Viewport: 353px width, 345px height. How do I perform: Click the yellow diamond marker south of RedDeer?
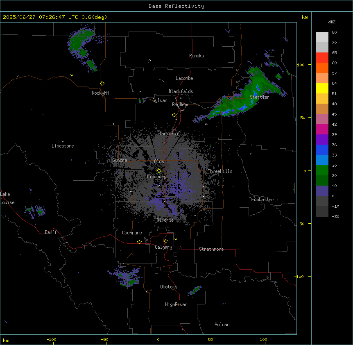tap(174, 115)
